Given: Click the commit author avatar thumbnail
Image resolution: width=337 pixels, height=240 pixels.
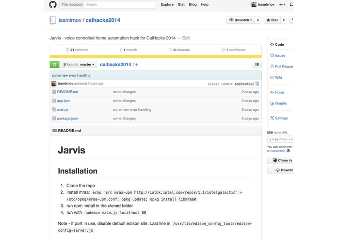Looking at the screenshot, I should tap(54, 84).
